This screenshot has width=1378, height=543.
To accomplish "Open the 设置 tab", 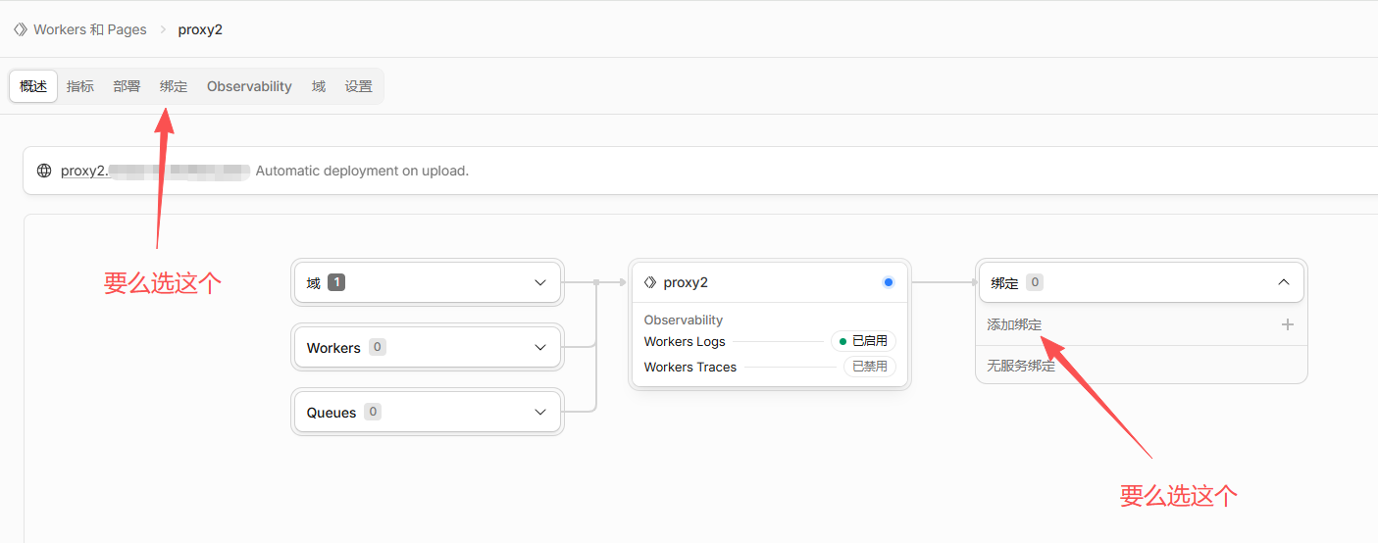I will click(359, 86).
